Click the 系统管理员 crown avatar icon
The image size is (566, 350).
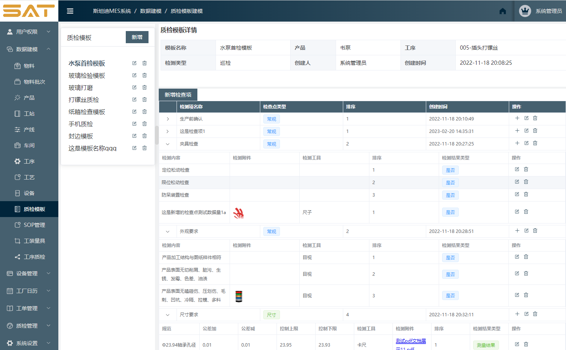525,11
